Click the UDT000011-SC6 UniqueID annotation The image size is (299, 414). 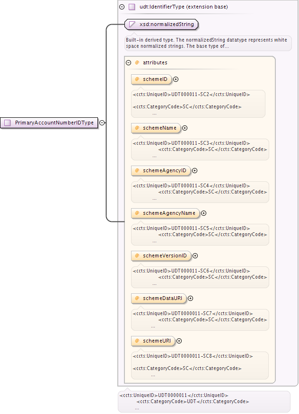point(191,271)
